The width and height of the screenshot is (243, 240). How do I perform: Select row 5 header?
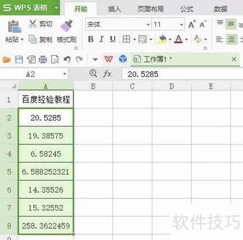pos(9,172)
